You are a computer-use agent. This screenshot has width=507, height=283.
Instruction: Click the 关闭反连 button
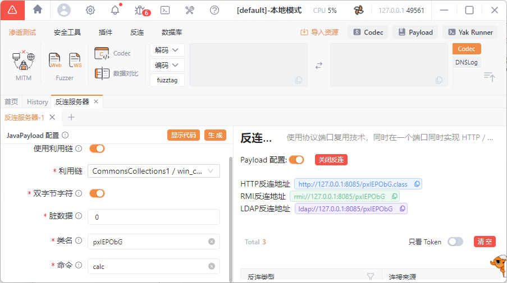pyautogui.click(x=331, y=160)
